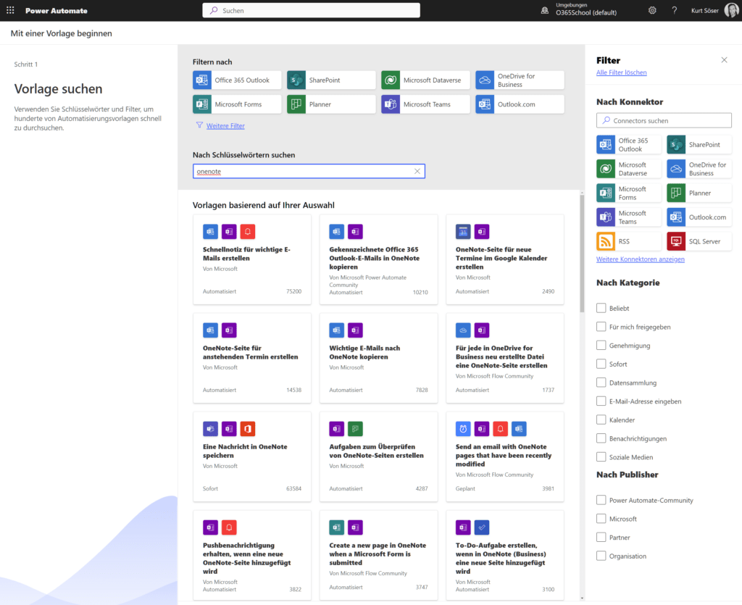742x605 pixels.
Task: Filter by Microsoft Dataverse in top filter row
Action: tap(425, 80)
